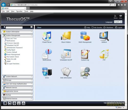This screenshot has width=128, height=110.
Task: Expand the System Network section
Action: 17,76
